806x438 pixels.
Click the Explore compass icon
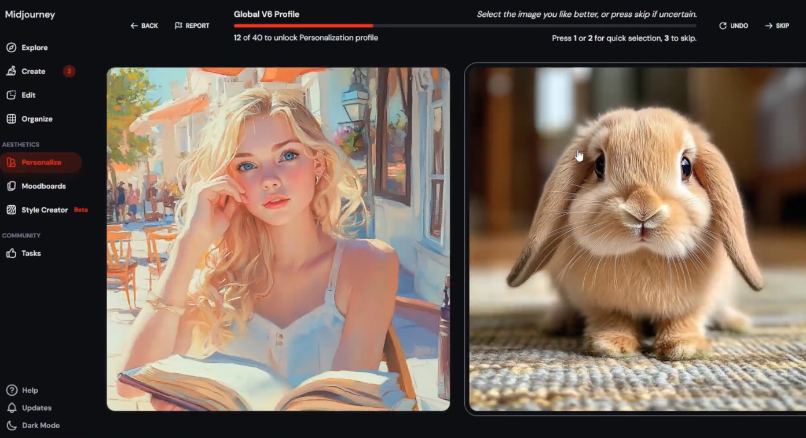tap(11, 48)
